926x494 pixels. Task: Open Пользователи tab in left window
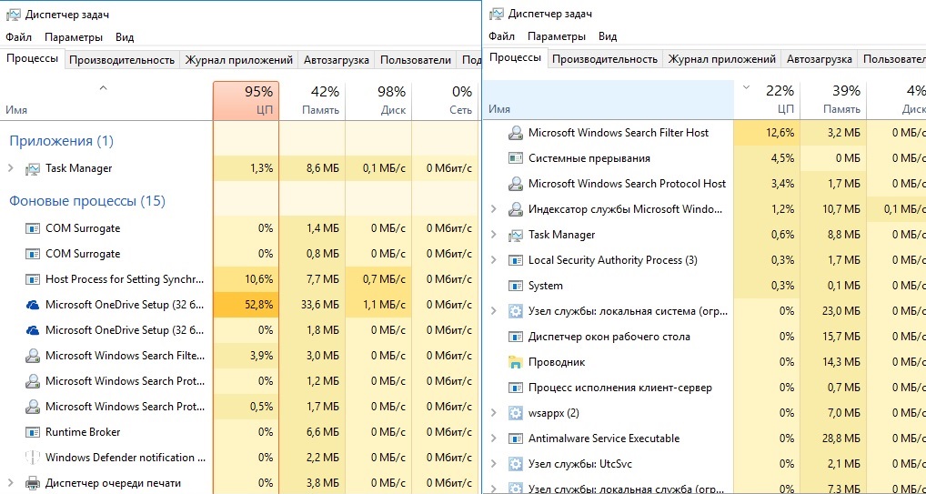416,60
